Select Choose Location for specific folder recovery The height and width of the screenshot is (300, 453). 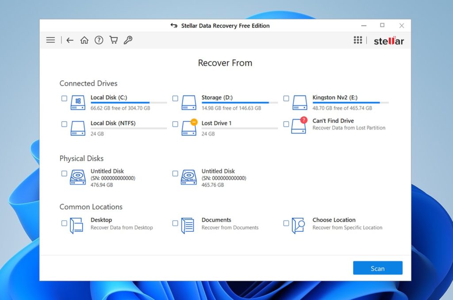pyautogui.click(x=286, y=223)
